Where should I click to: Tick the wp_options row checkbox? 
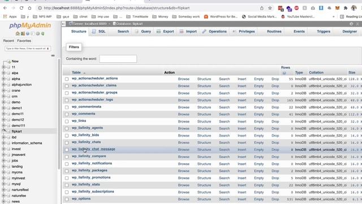coord(67,199)
